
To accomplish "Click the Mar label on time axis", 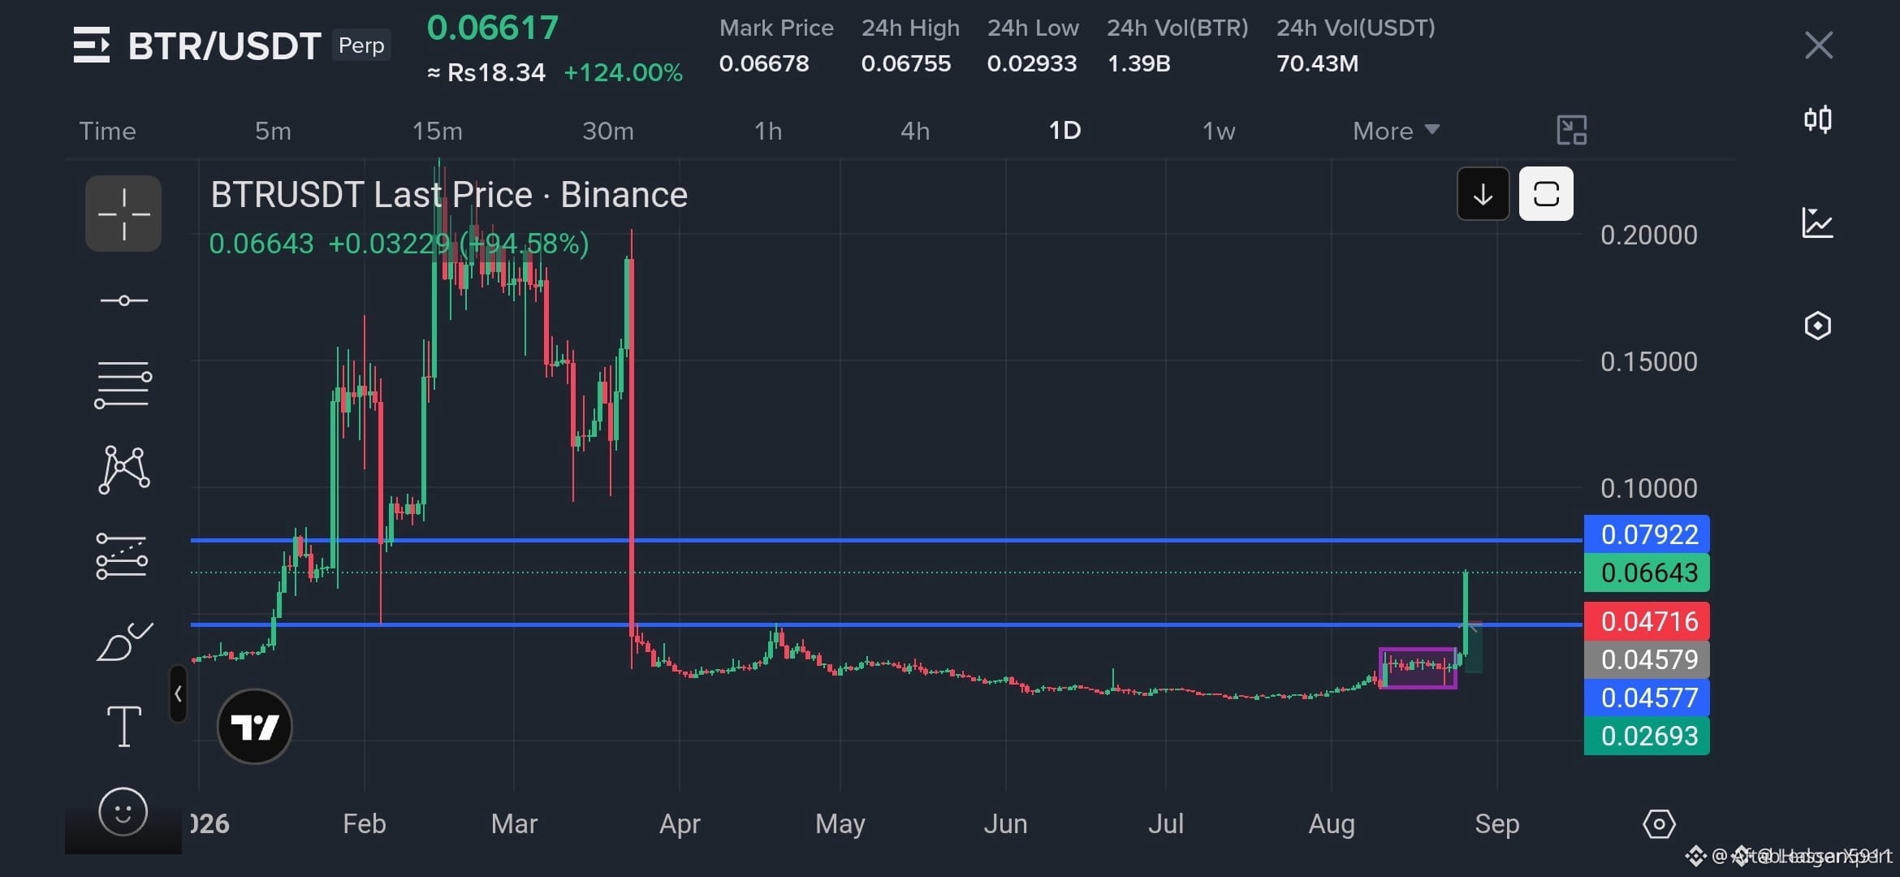I will tap(514, 824).
